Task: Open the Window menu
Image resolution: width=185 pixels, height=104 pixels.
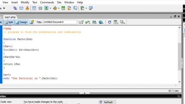Action: tap(69, 2)
